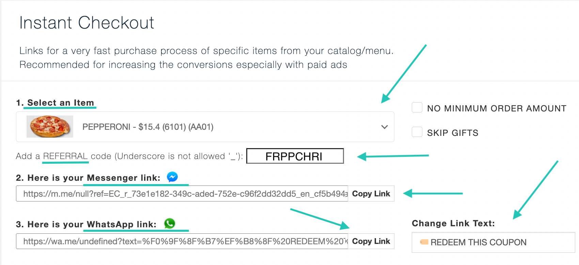This screenshot has width=579, height=265.
Task: Edit the REDEEM THIS COUPON text field
Action: [x=493, y=242]
